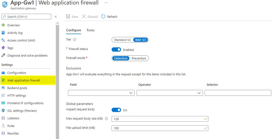
Task: Toggle the Firewall status switch
Action: pyautogui.click(x=116, y=50)
